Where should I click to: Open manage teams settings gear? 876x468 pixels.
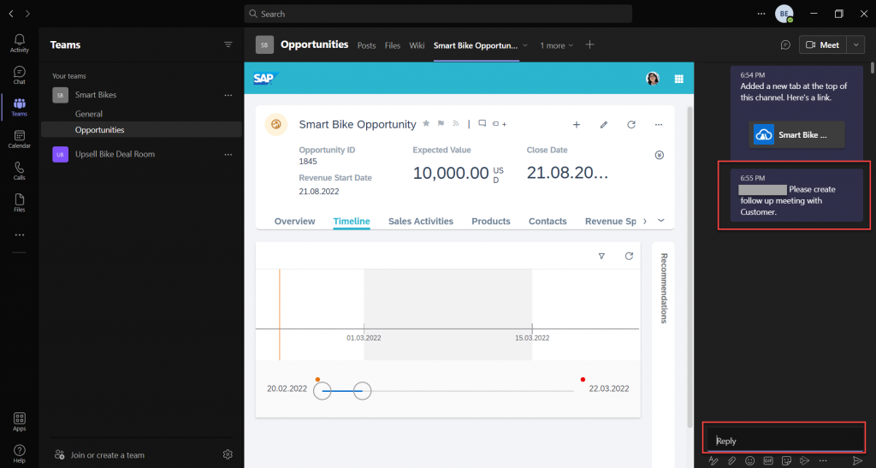(x=228, y=454)
